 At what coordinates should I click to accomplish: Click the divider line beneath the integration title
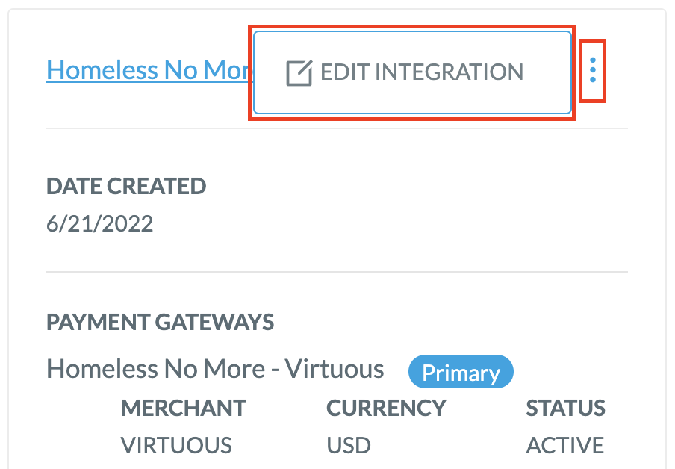(337, 128)
